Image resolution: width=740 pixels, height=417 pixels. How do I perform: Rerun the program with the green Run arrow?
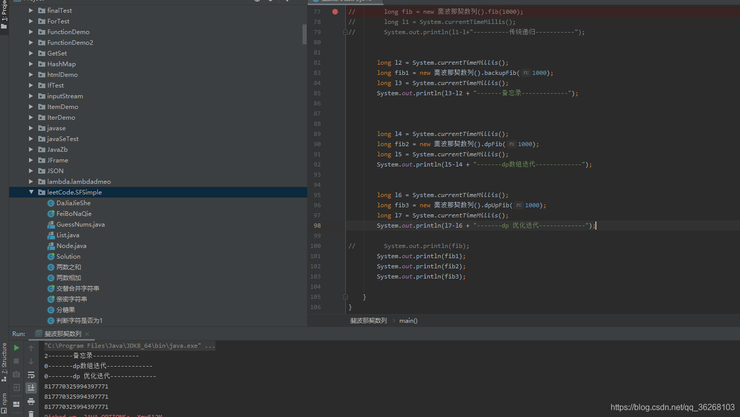click(x=16, y=348)
